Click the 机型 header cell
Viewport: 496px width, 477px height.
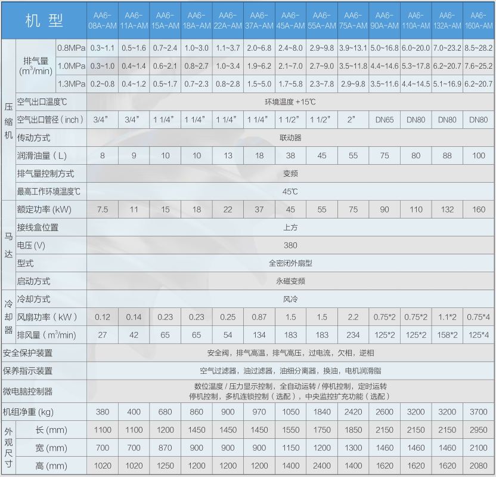44,20
